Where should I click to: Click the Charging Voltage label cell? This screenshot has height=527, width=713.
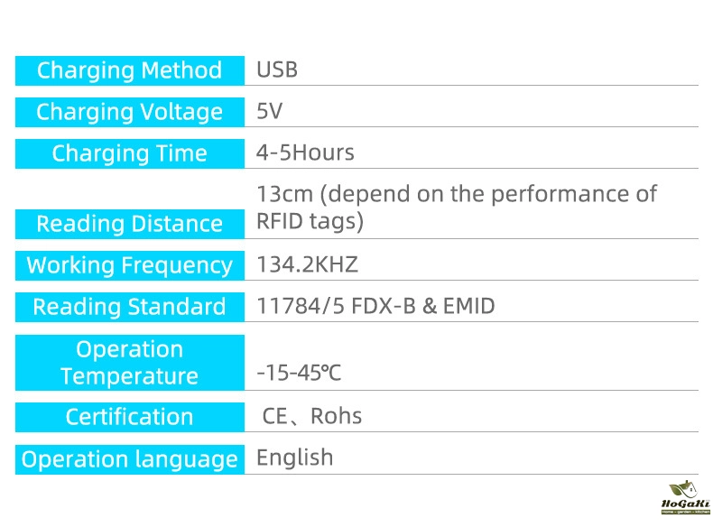130,112
